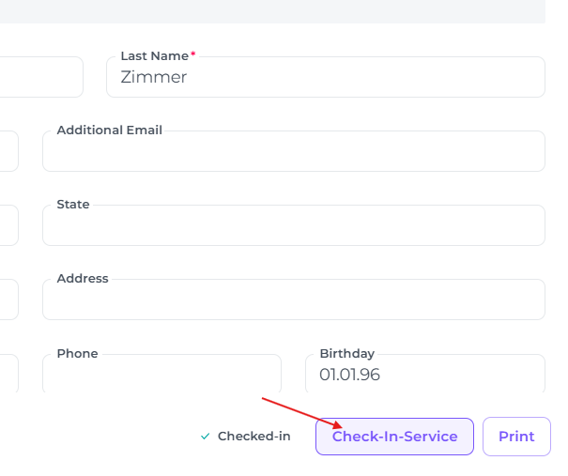568x476 pixels.
Task: Click the cut-off field left of Last Name
Action: coord(40,77)
